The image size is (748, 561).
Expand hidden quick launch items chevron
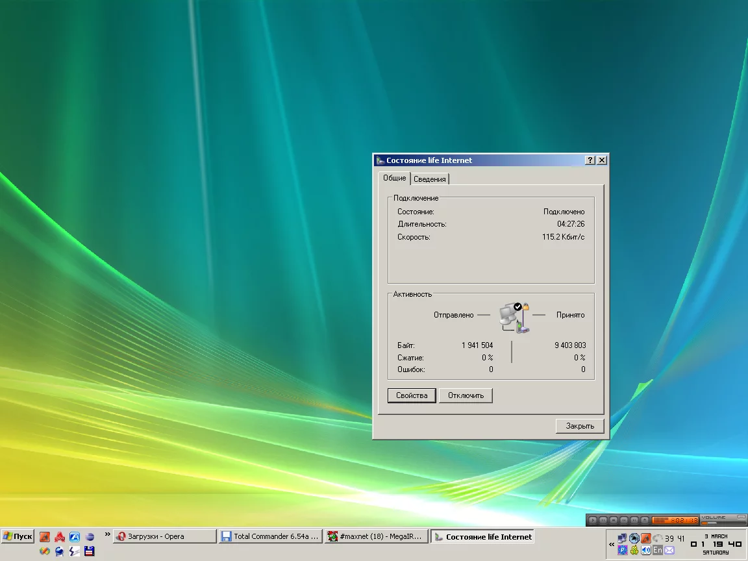pyautogui.click(x=108, y=534)
